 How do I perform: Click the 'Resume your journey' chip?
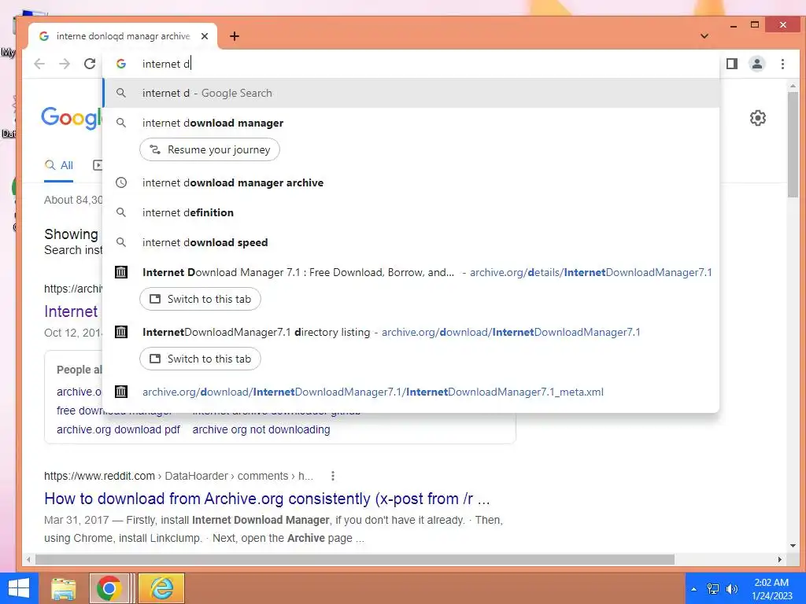coord(209,149)
